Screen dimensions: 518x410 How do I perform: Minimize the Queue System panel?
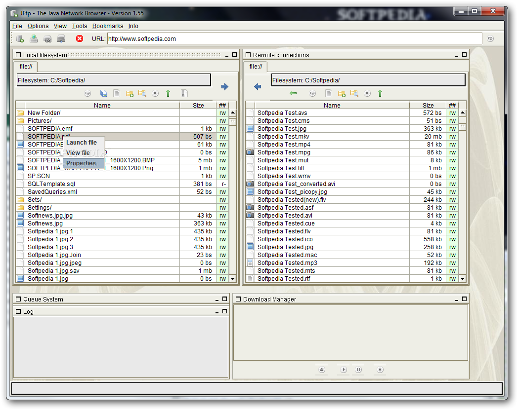coord(216,299)
